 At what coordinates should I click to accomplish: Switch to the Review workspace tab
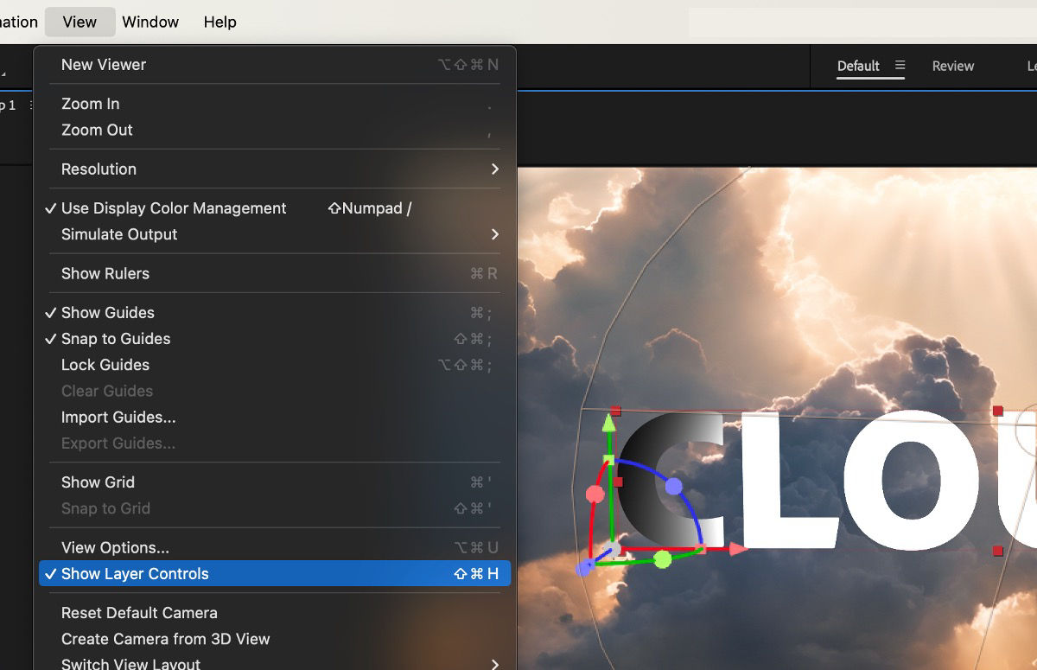(952, 65)
